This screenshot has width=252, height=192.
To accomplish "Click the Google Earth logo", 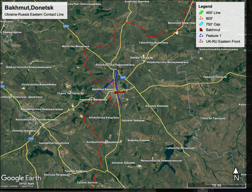I will pos(21,178).
